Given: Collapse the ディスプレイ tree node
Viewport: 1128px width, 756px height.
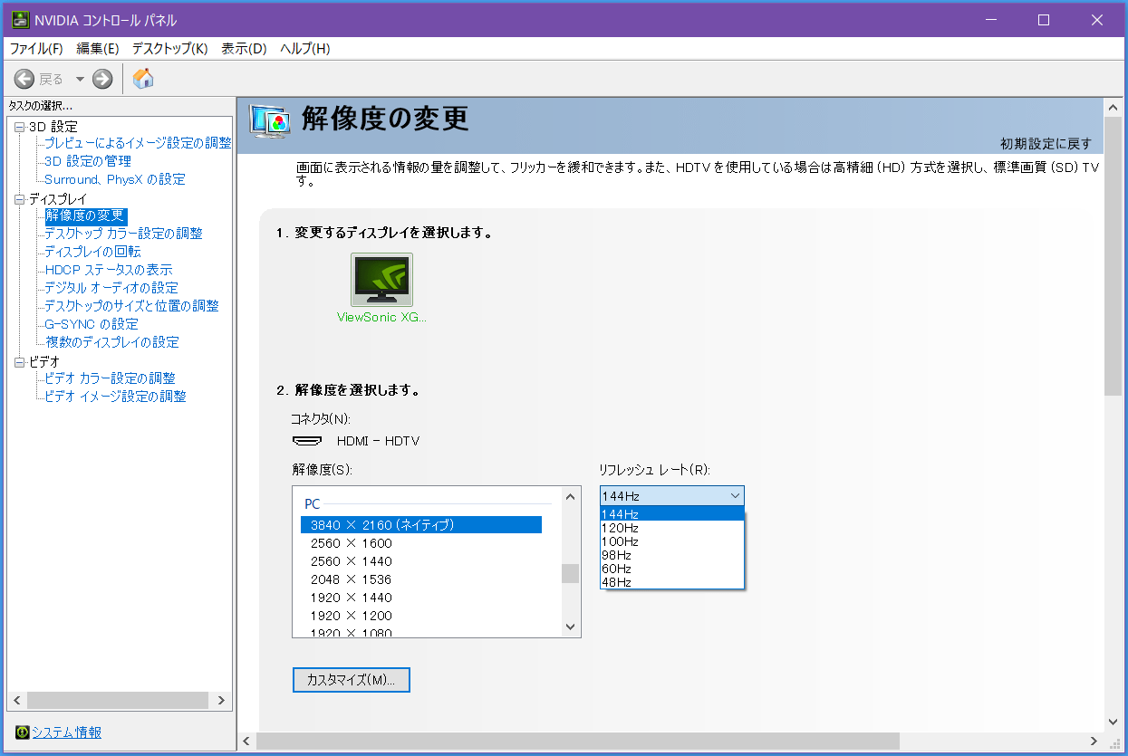Looking at the screenshot, I should click(19, 198).
